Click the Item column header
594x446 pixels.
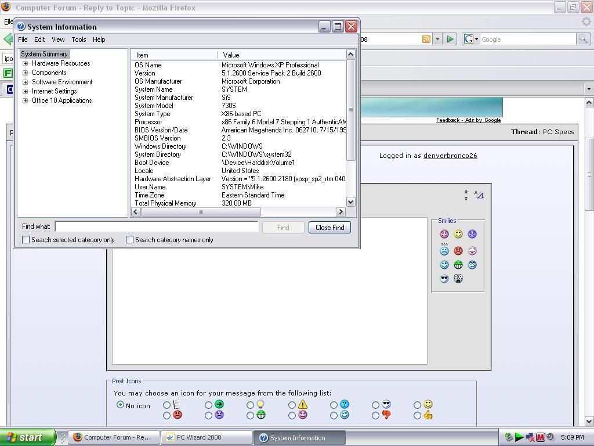174,55
